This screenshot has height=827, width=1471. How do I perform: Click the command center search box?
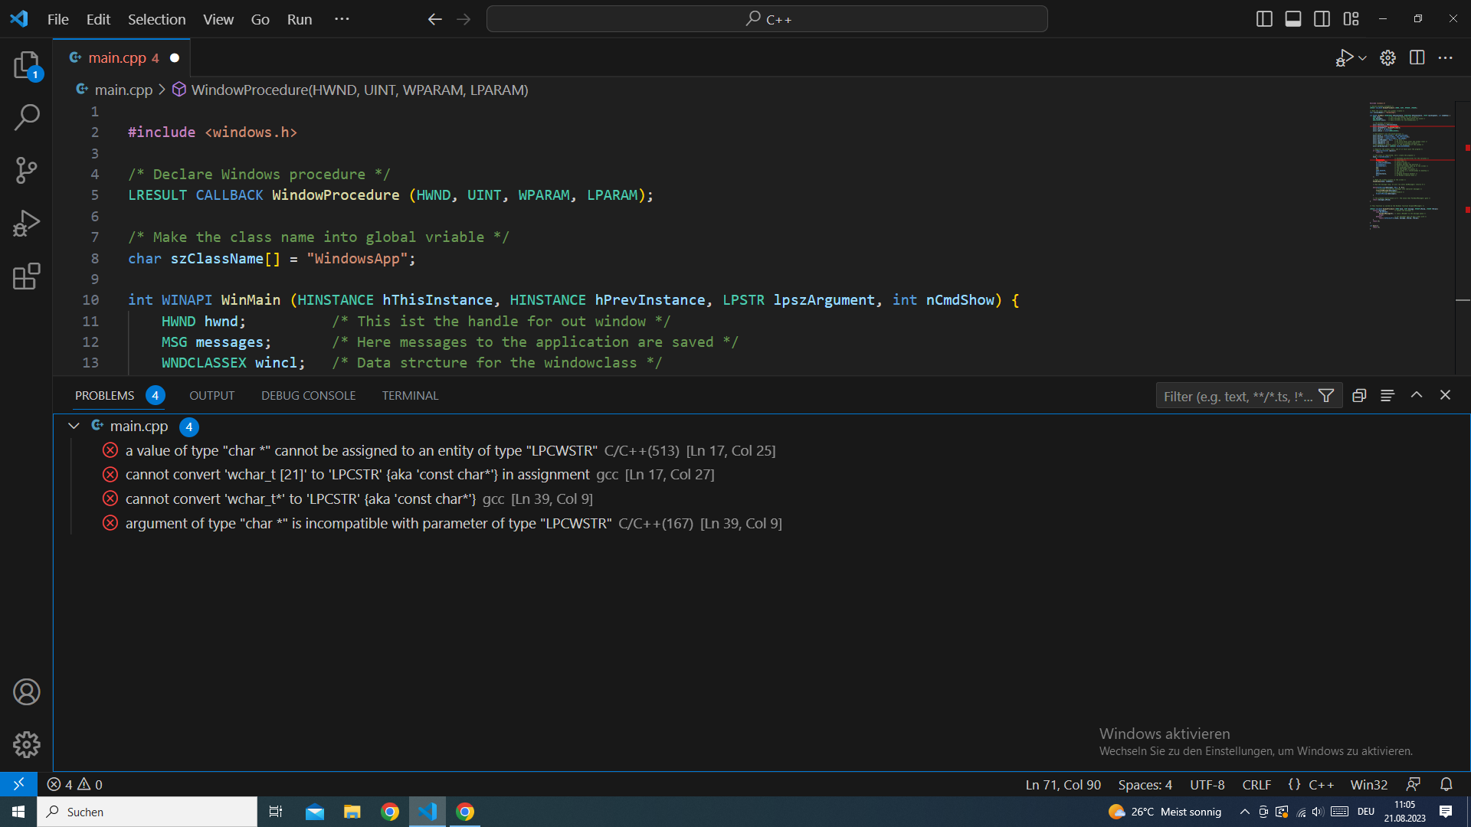click(x=766, y=18)
